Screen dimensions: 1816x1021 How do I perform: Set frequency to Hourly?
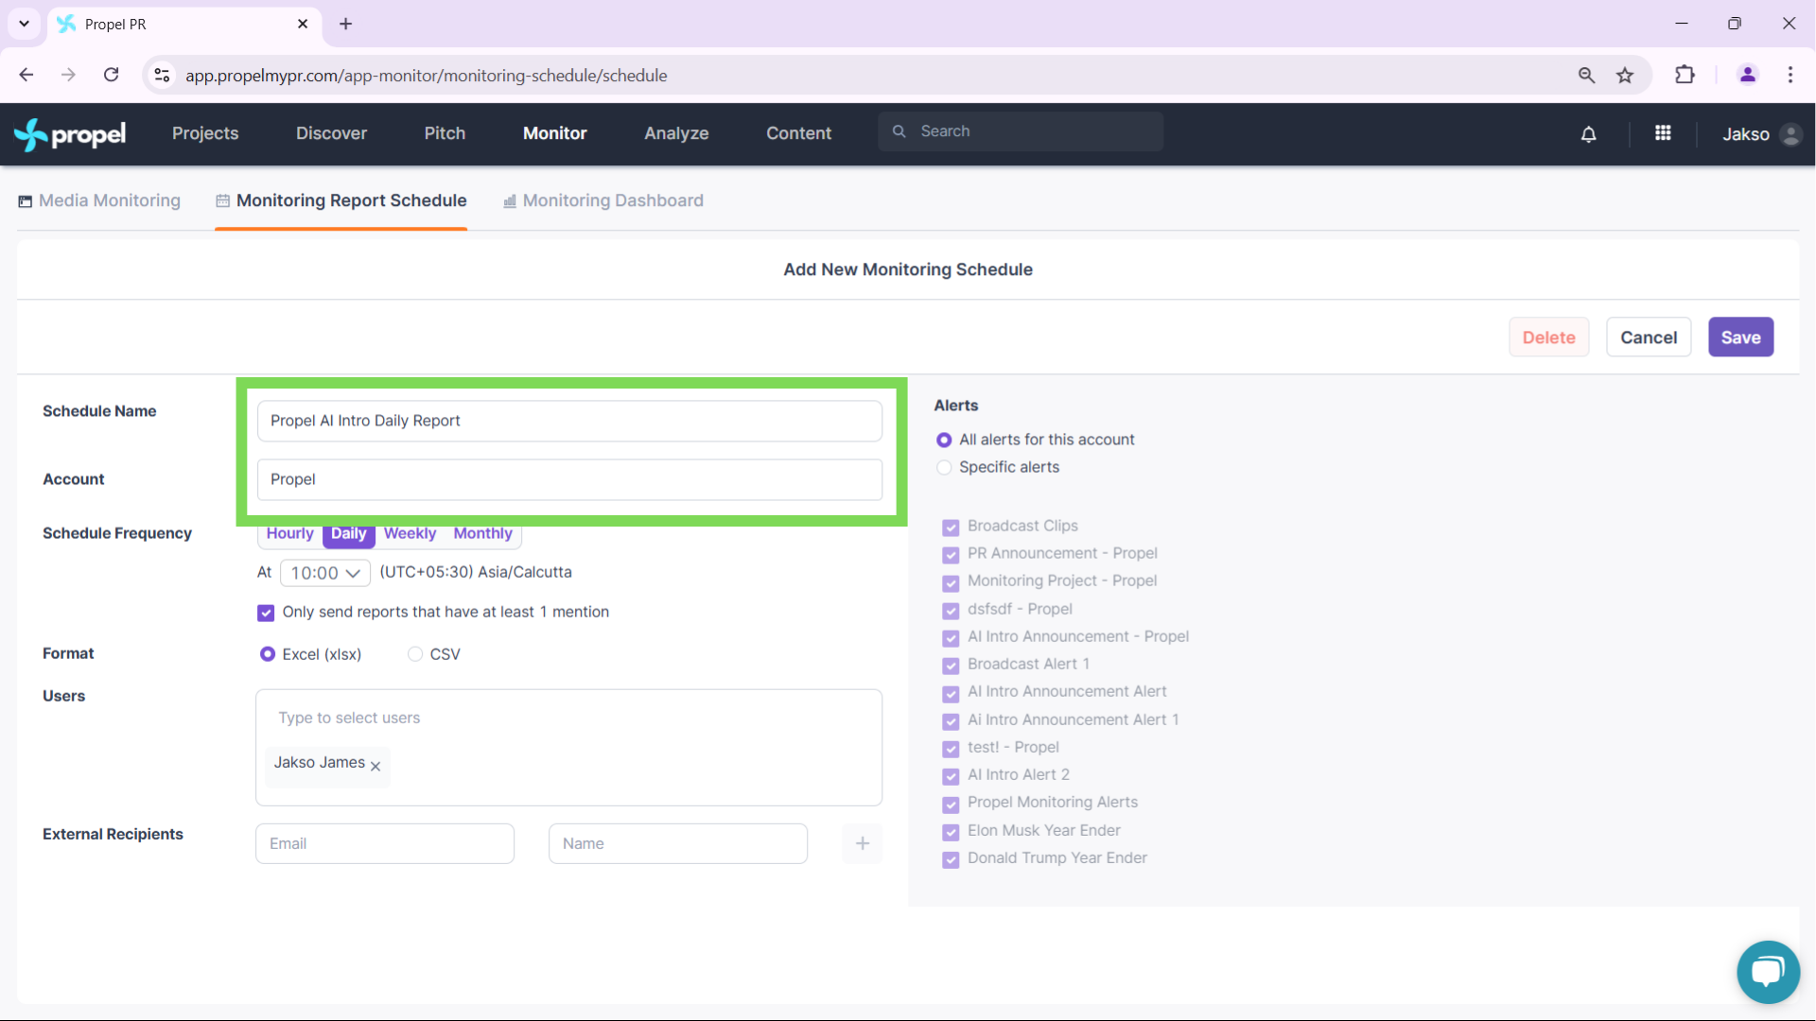coord(289,534)
